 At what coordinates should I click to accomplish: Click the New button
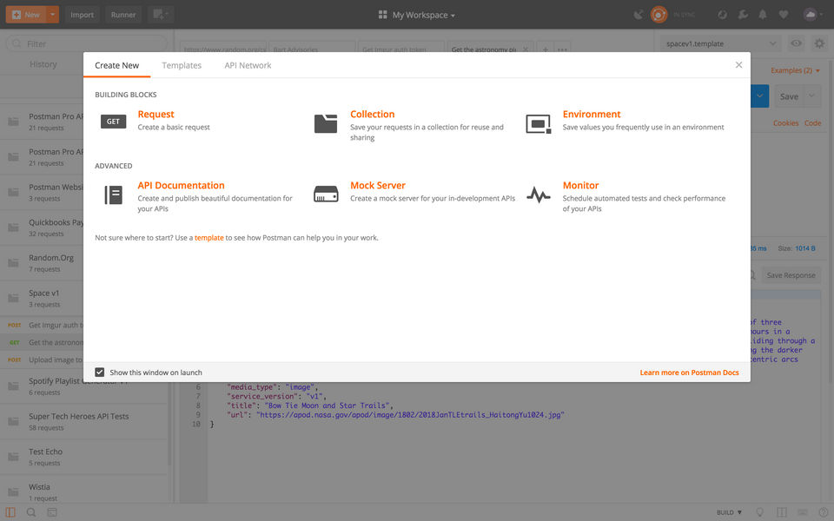tap(26, 15)
